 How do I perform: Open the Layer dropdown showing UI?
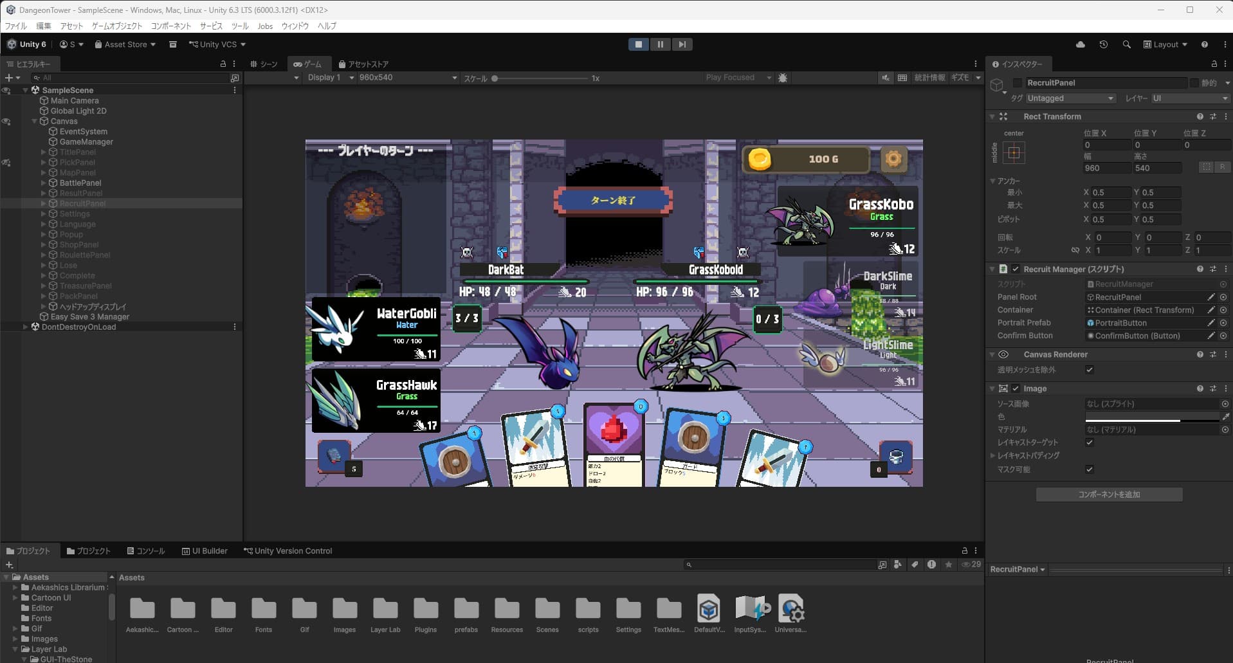point(1190,98)
